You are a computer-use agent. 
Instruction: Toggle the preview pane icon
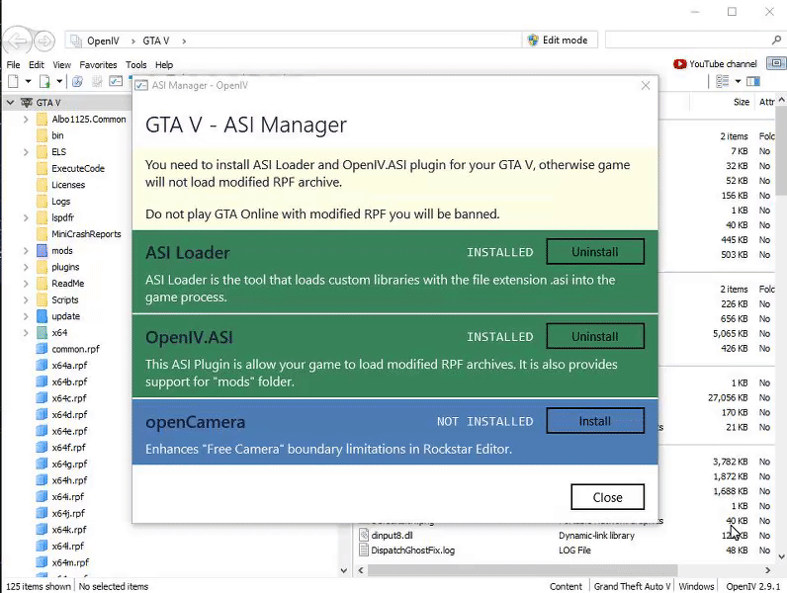[753, 81]
